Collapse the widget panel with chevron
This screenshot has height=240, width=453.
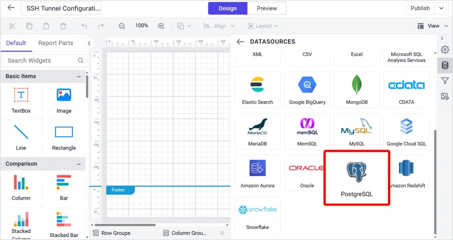89,43
